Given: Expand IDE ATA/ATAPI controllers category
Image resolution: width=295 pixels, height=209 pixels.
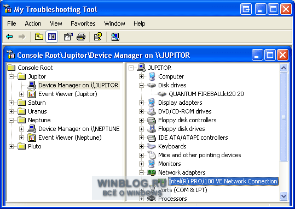Looking at the screenshot, I should (141, 138).
